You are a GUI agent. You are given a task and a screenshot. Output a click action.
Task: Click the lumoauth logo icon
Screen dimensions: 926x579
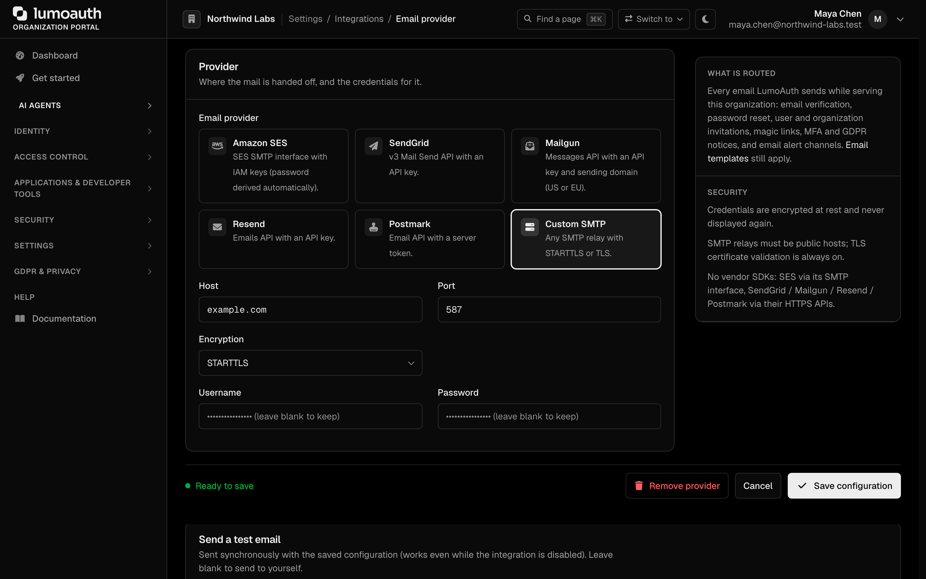(20, 14)
